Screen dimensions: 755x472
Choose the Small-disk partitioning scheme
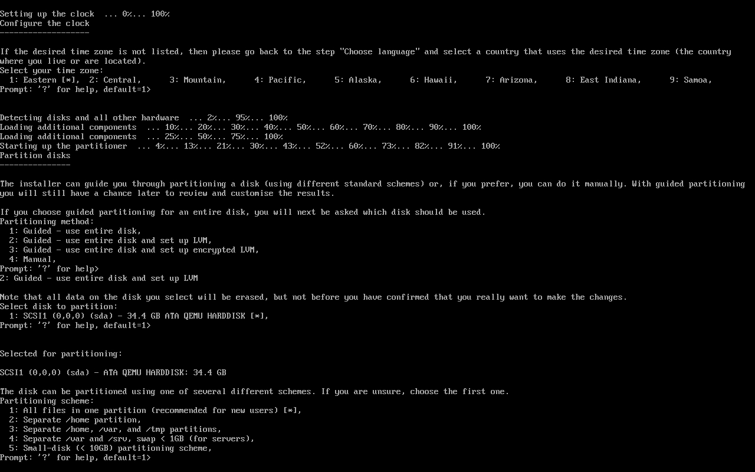pos(110,448)
